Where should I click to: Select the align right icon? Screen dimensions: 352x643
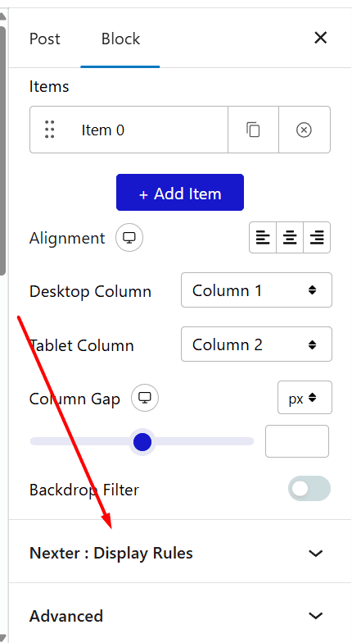pos(317,238)
